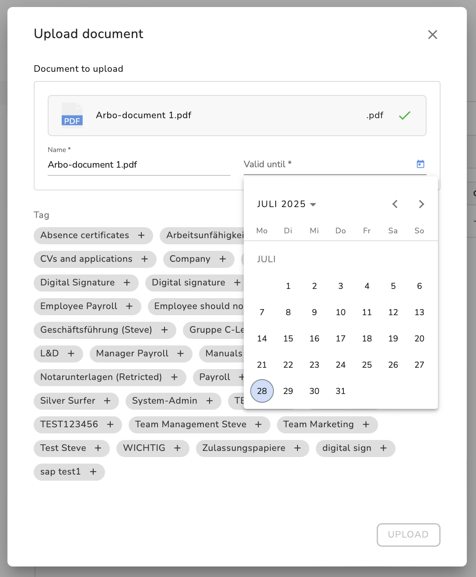
Task: Close the Upload document dialog
Action: pos(433,35)
